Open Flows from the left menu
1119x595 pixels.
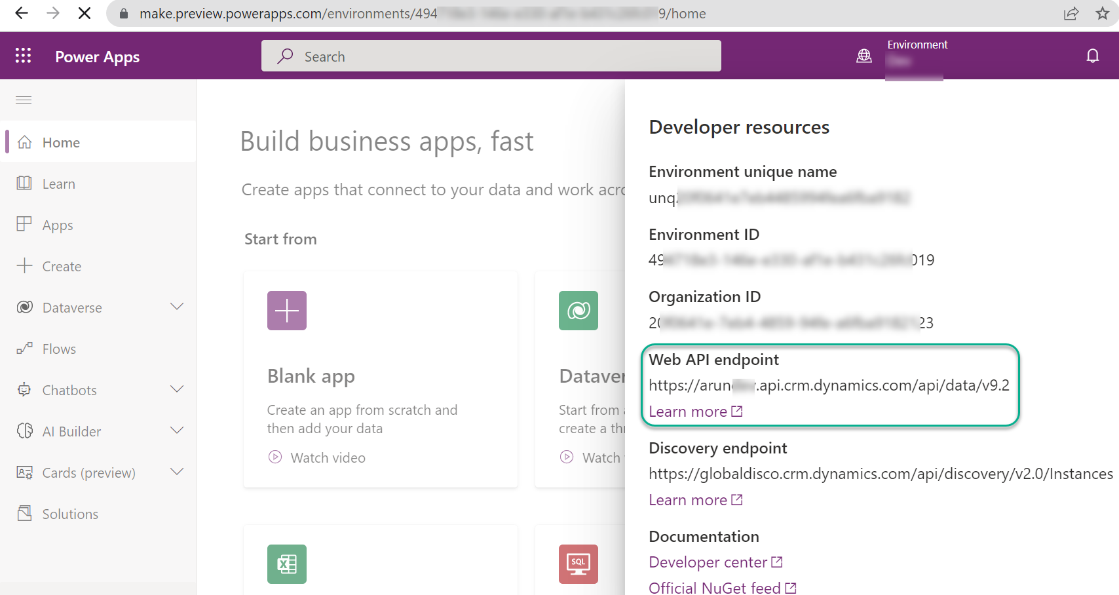pyautogui.click(x=59, y=349)
